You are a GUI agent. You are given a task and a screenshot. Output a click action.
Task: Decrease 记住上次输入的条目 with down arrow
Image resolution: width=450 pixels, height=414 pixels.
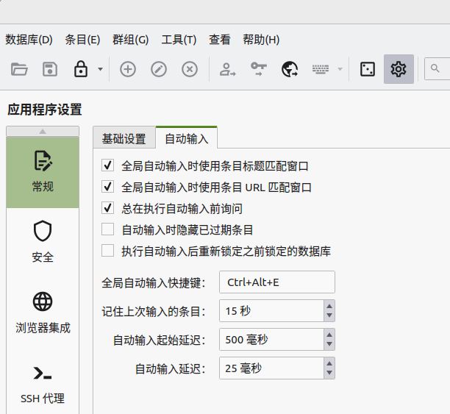point(329,315)
